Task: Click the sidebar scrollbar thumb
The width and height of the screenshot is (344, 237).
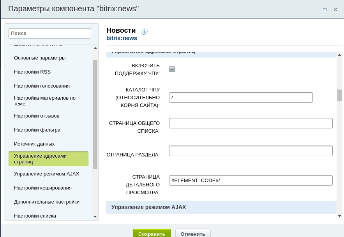Action: pyautogui.click(x=95, y=115)
